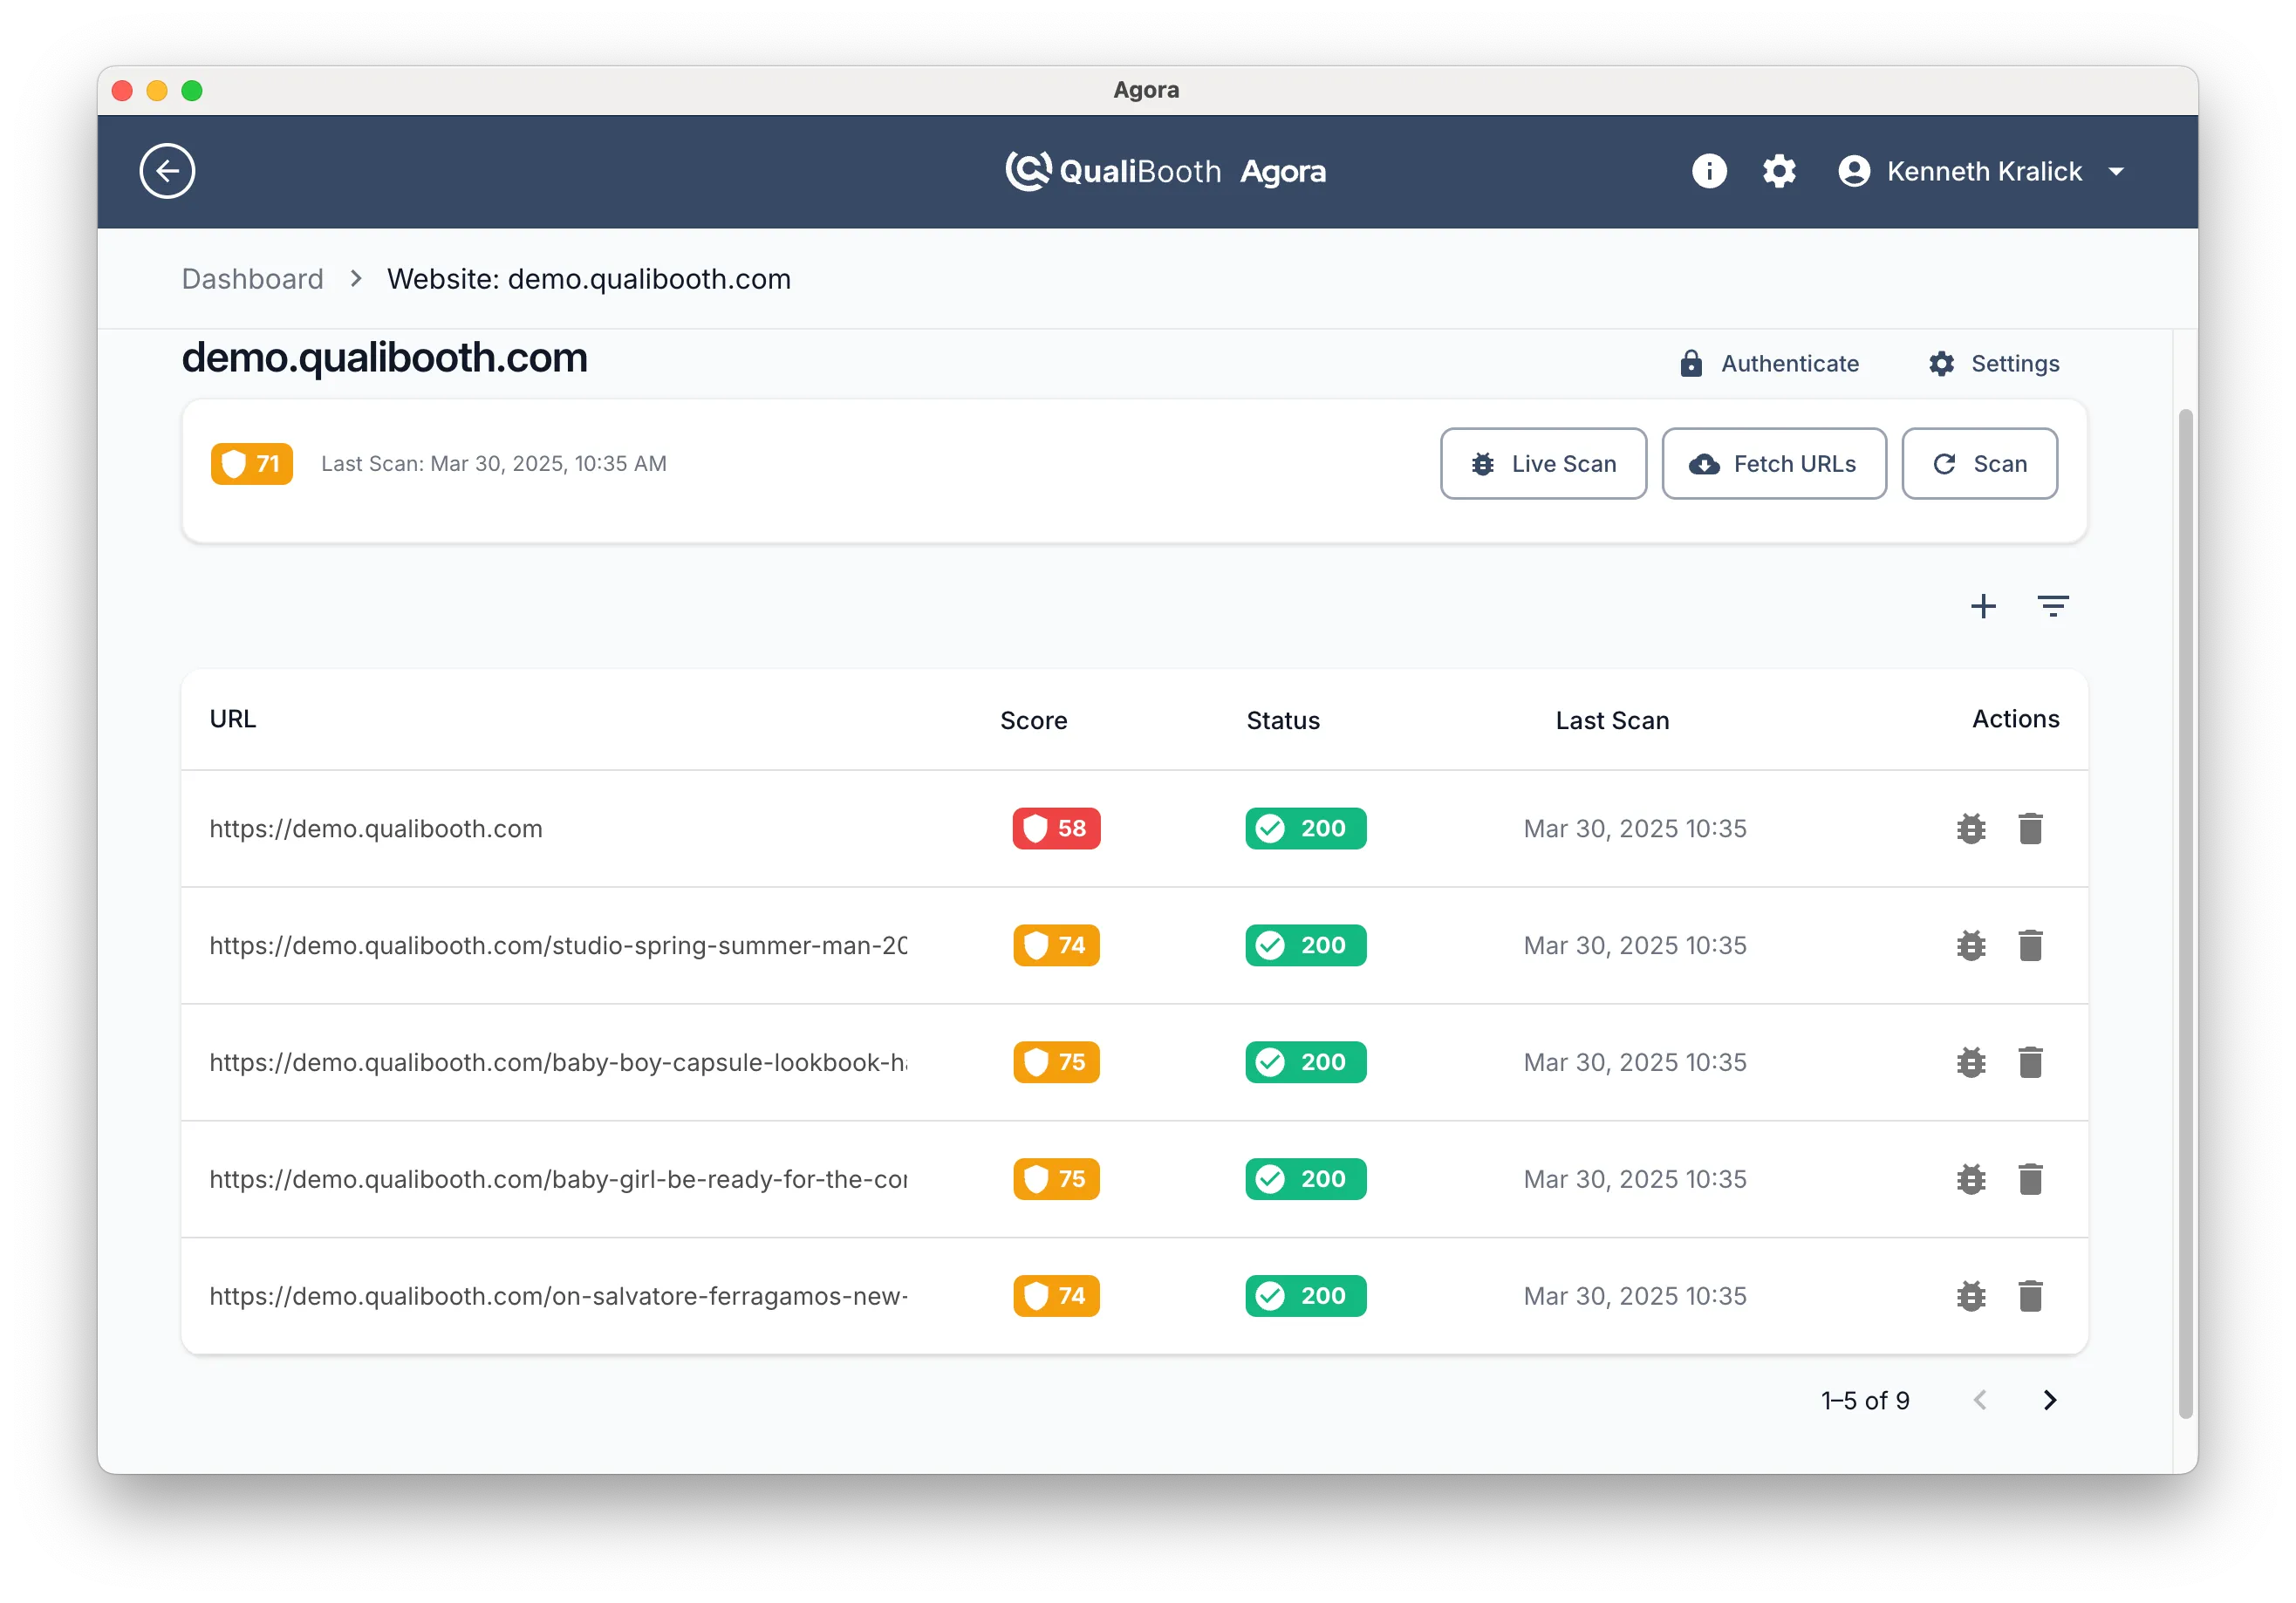
Task: Sort by the Last Scan column header
Action: pyautogui.click(x=1612, y=721)
